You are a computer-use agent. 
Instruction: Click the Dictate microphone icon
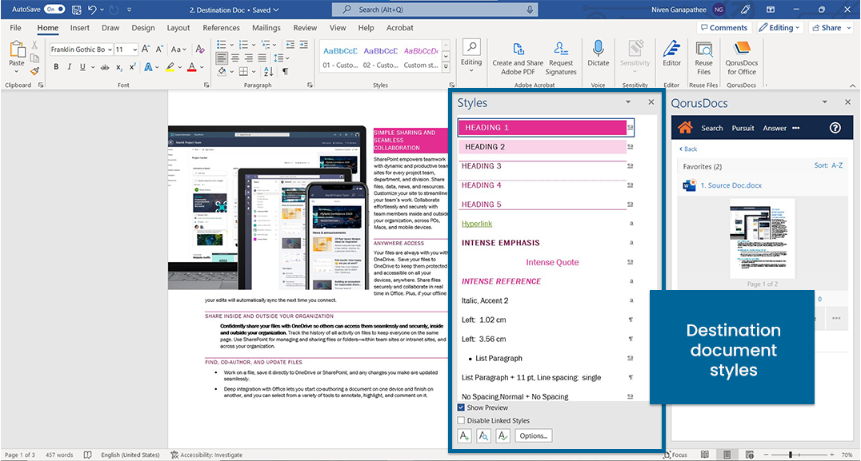pyautogui.click(x=598, y=50)
